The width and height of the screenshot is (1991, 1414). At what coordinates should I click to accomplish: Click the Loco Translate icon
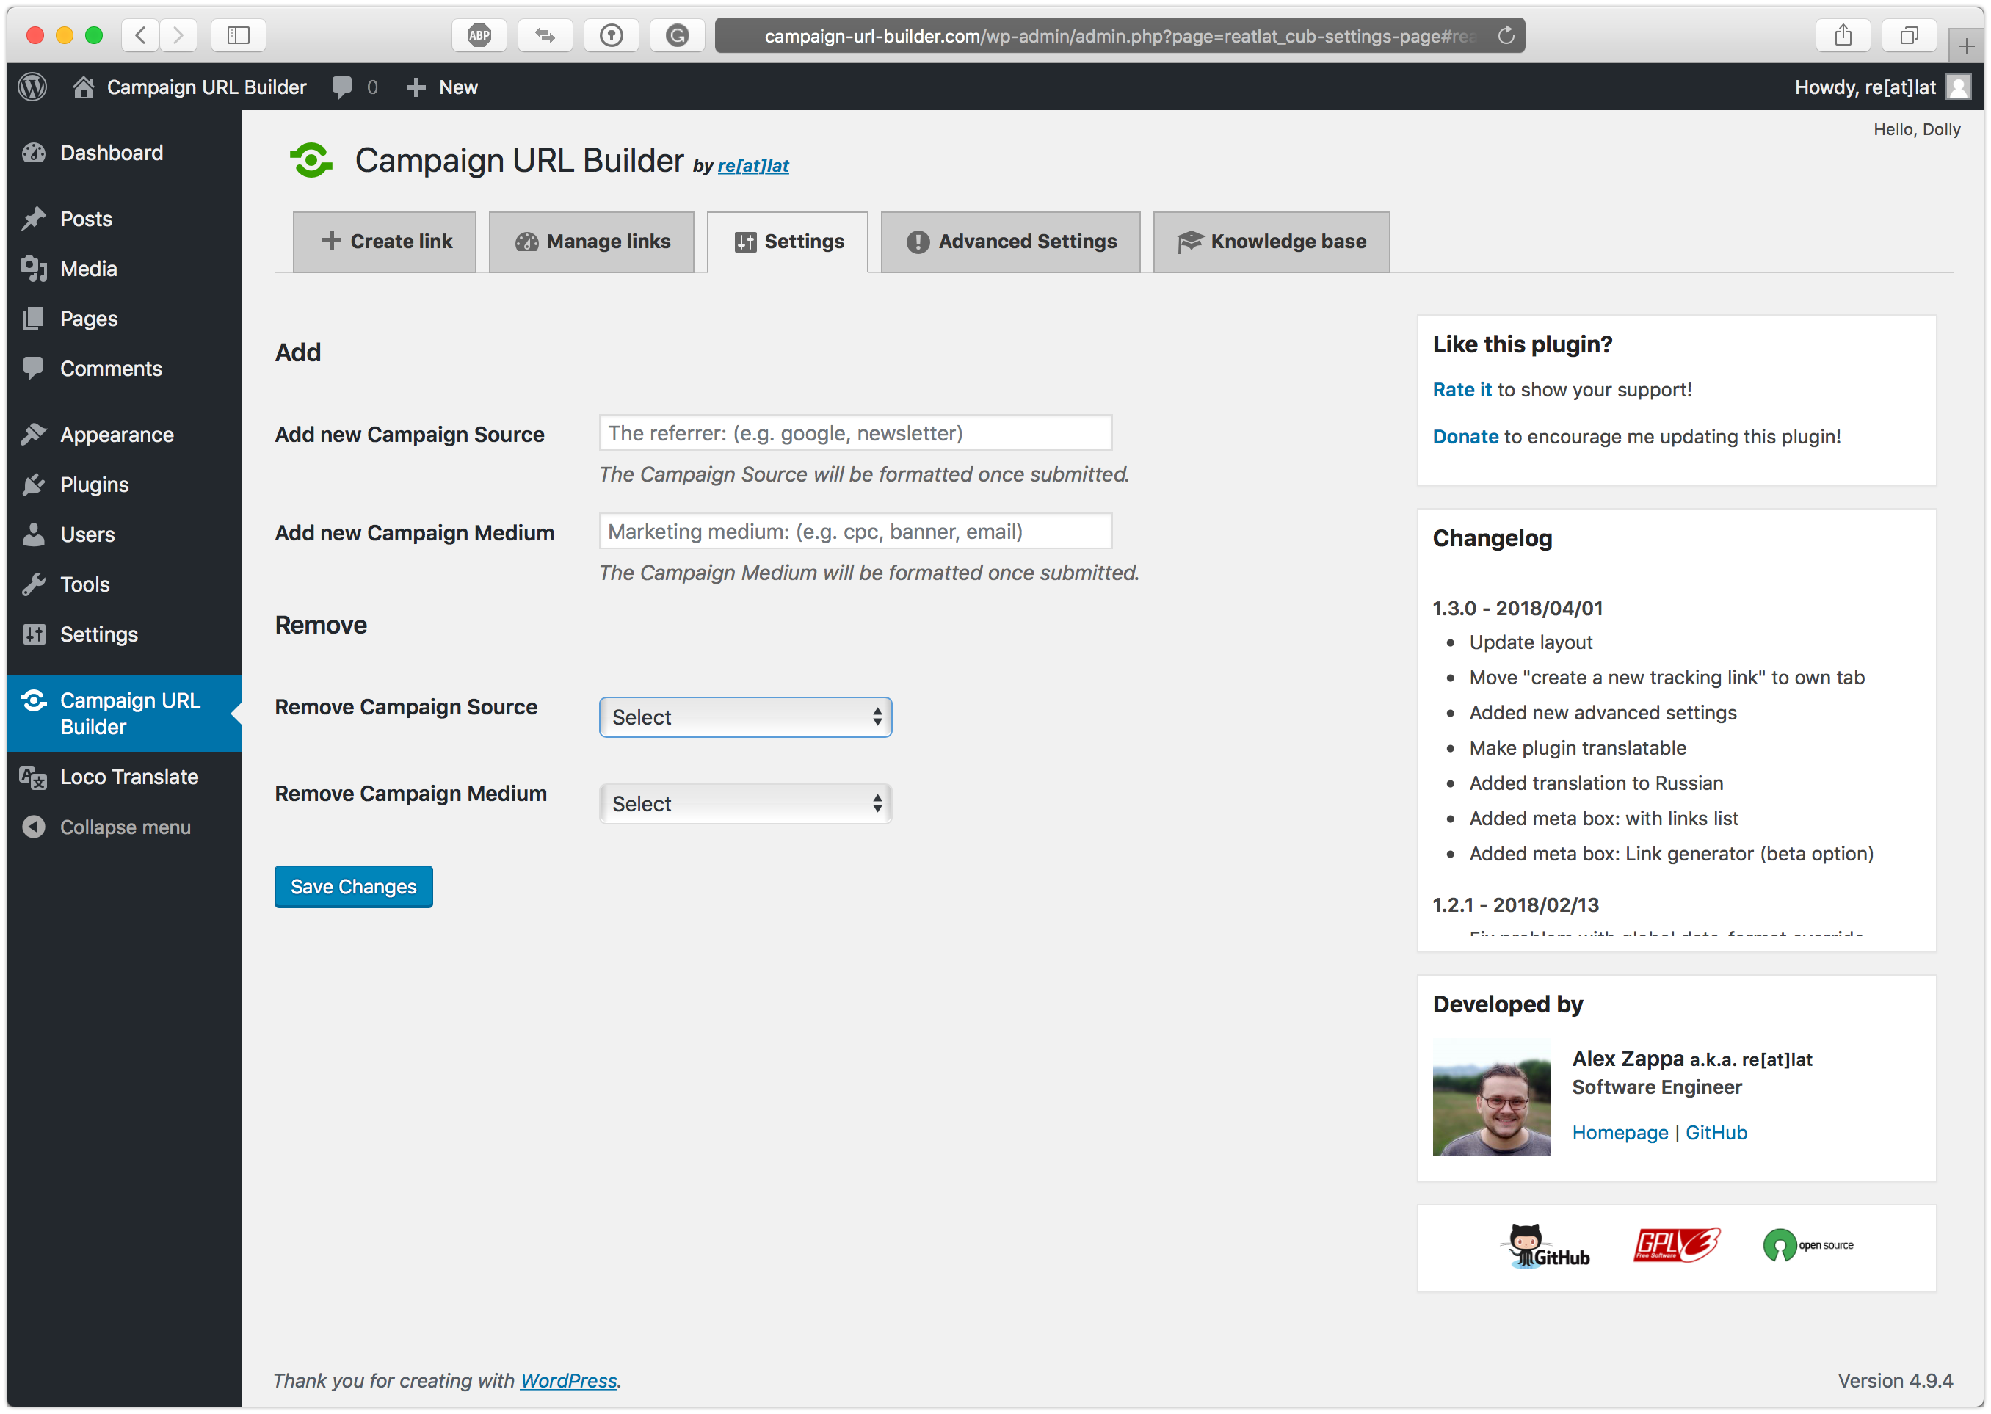34,777
